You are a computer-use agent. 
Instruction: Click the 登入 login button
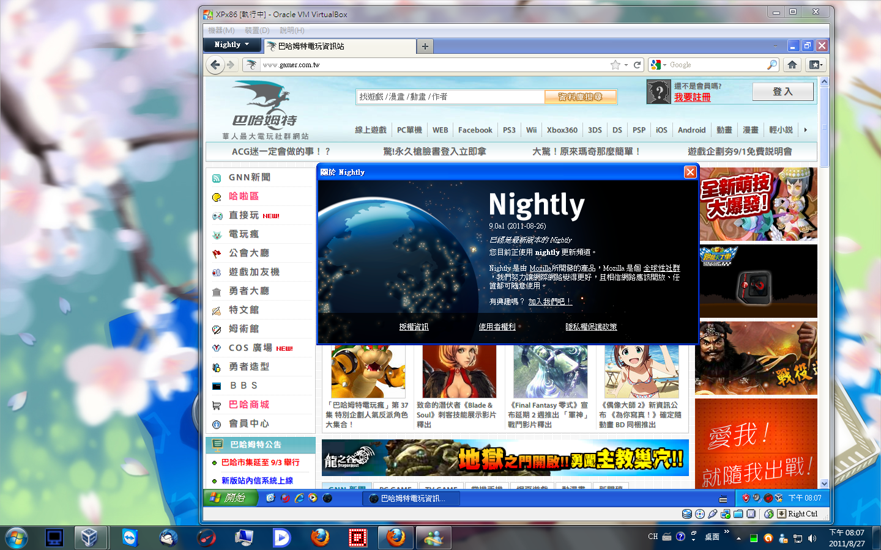pyautogui.click(x=782, y=92)
